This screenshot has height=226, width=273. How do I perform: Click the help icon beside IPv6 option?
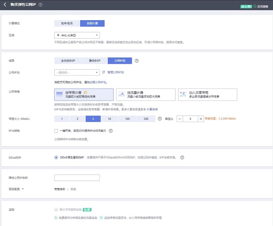click(x=111, y=131)
